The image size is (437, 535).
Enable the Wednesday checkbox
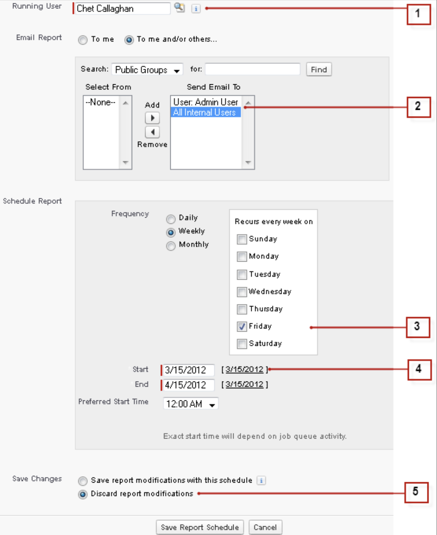tap(242, 292)
